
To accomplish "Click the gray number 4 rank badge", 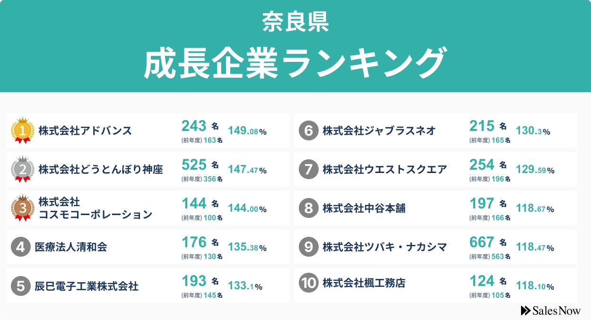I will point(21,247).
